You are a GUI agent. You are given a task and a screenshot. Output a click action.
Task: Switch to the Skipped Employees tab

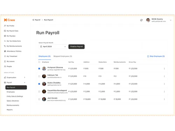tap(63, 56)
